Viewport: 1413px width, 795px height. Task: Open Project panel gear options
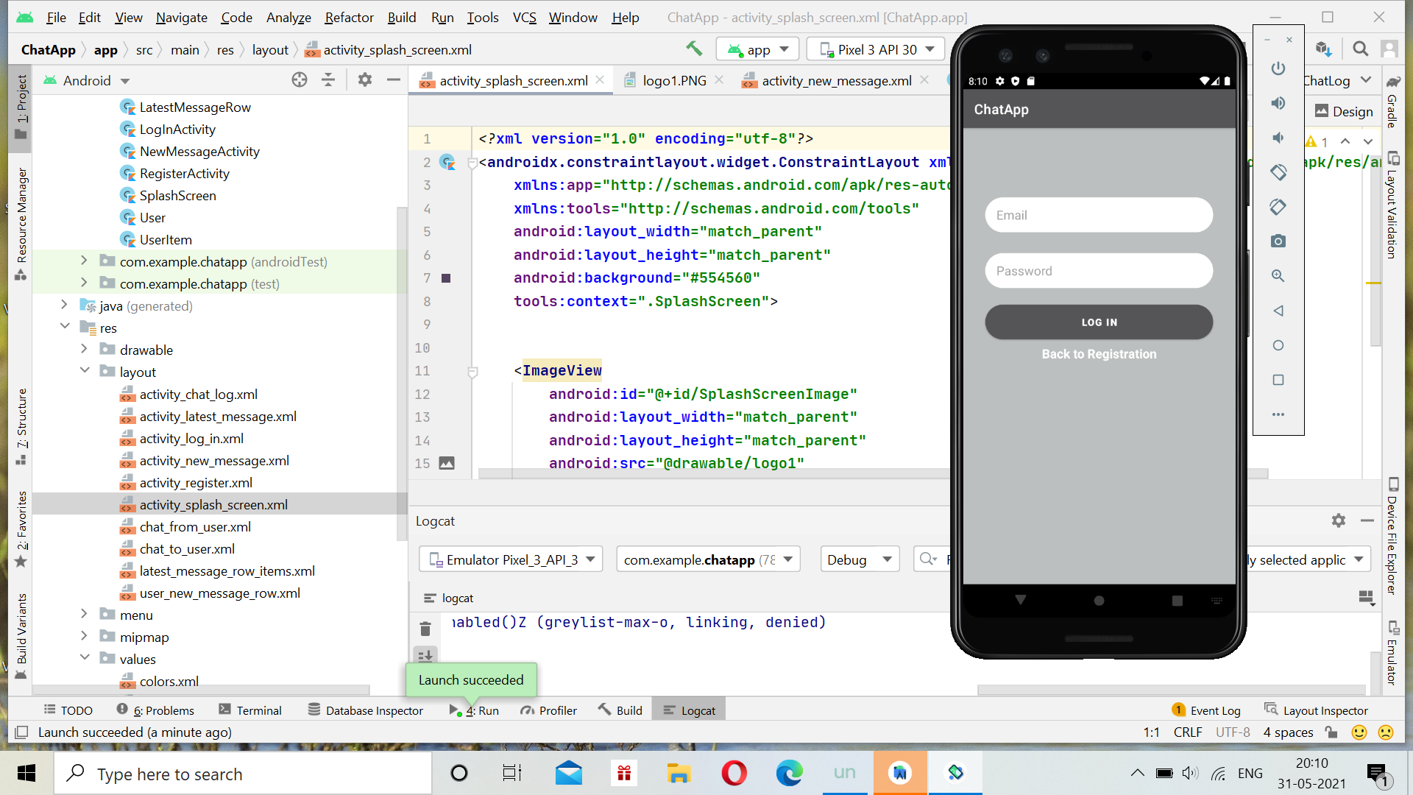point(365,79)
